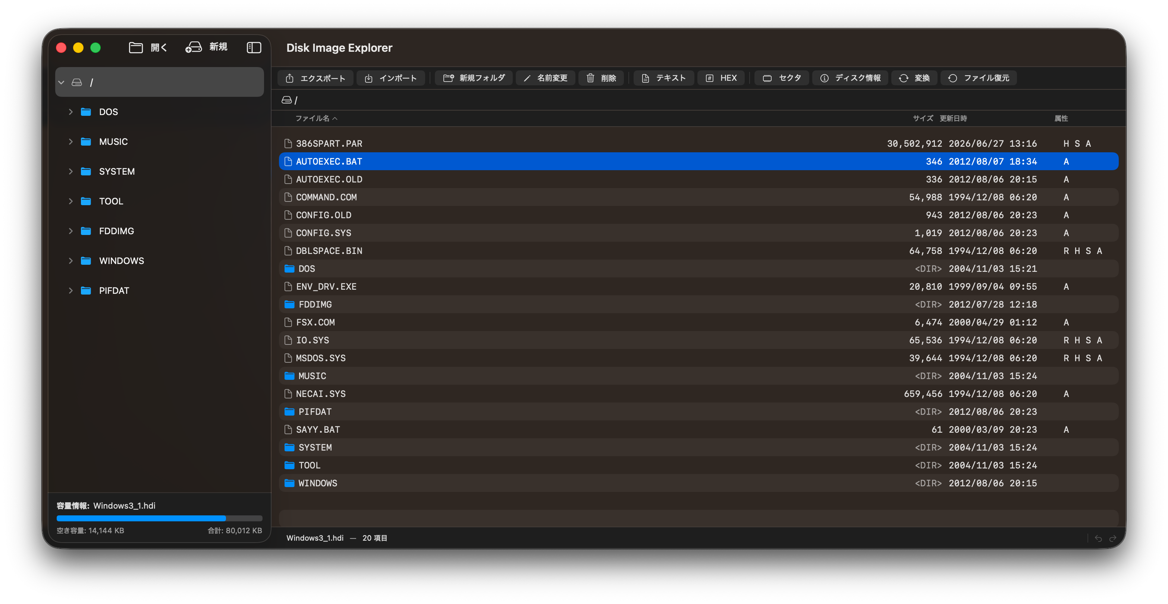This screenshot has height=604, width=1168.
Task: Click the redo arrow in status bar
Action: [1112, 538]
